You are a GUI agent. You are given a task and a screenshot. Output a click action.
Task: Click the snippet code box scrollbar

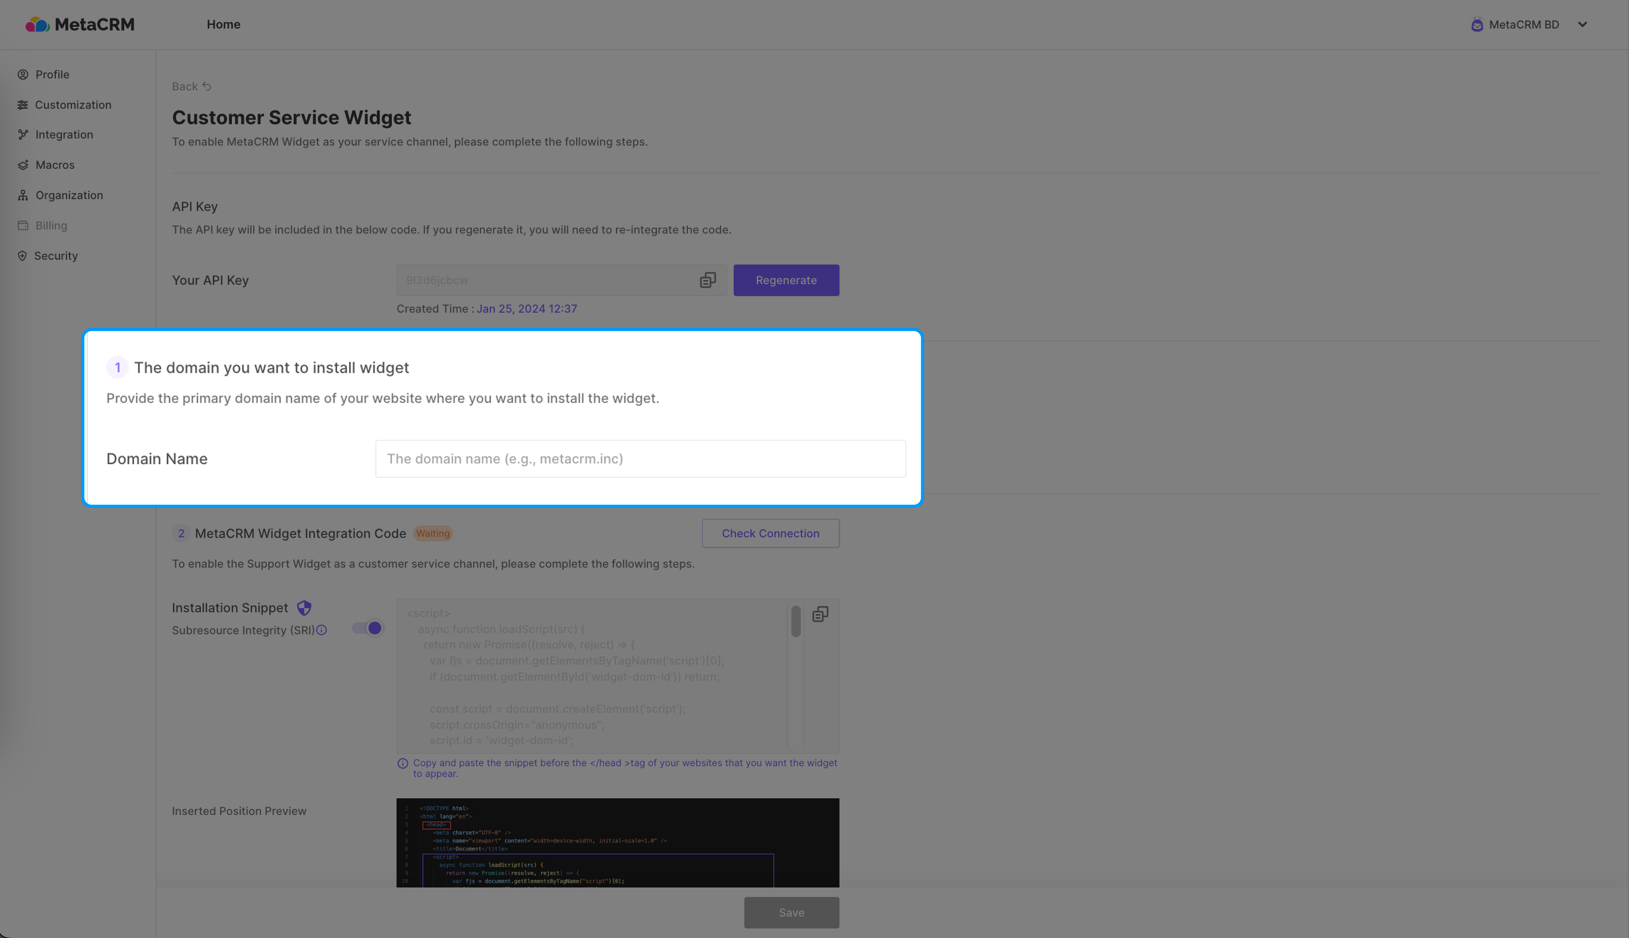pos(795,622)
